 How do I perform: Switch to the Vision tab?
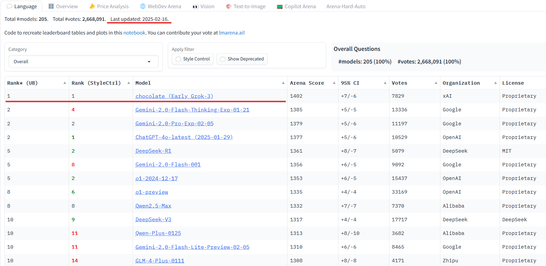(203, 6)
